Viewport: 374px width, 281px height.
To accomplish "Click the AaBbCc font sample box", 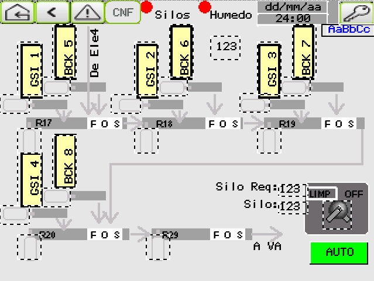I will pos(348,30).
